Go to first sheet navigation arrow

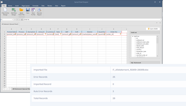pos(4,89)
